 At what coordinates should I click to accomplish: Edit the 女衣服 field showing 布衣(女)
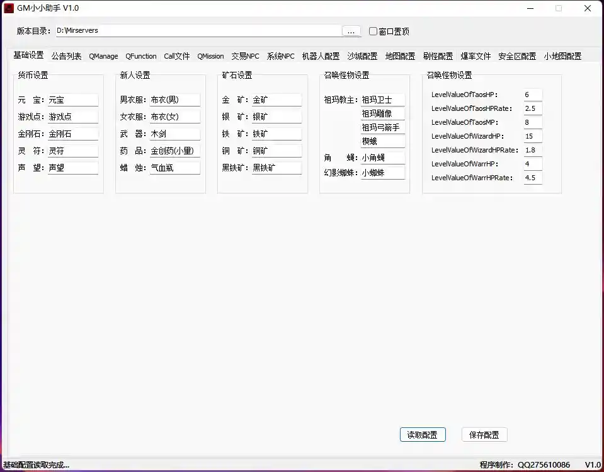[175, 117]
